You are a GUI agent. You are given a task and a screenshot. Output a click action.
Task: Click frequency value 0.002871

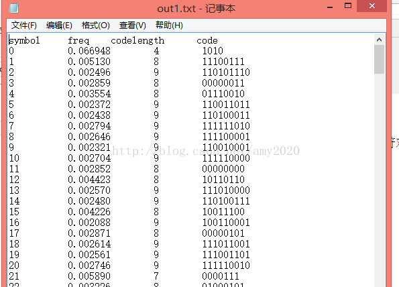pos(89,233)
